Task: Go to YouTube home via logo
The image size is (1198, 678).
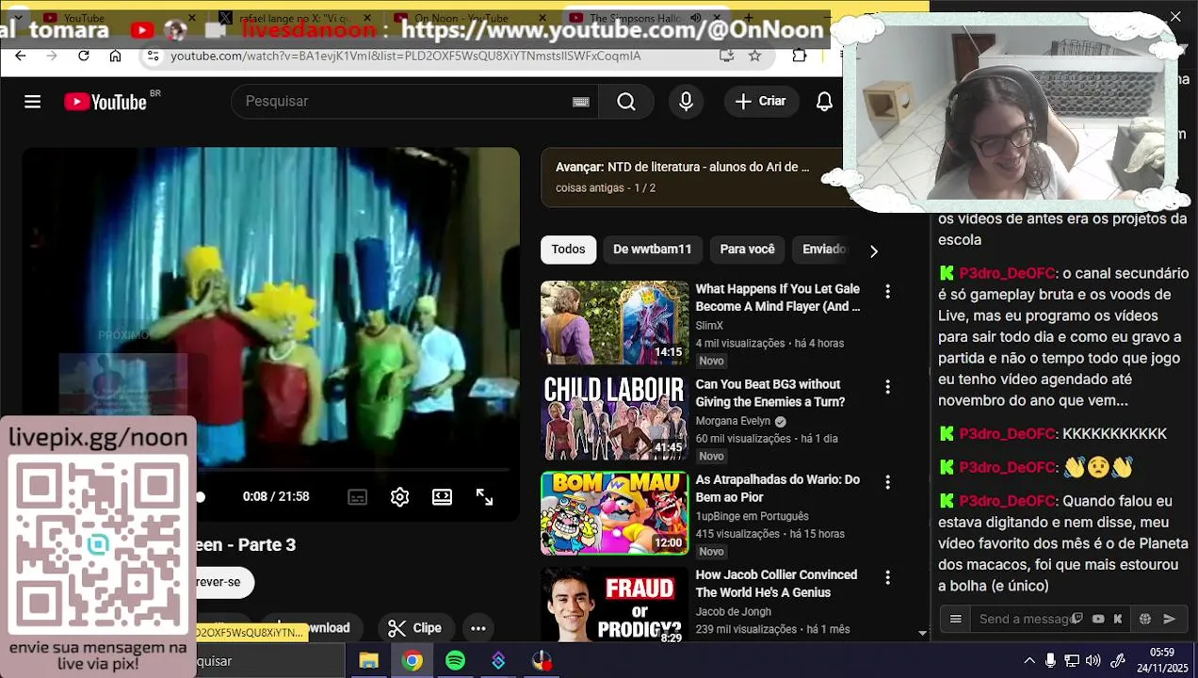Action: pos(105,102)
